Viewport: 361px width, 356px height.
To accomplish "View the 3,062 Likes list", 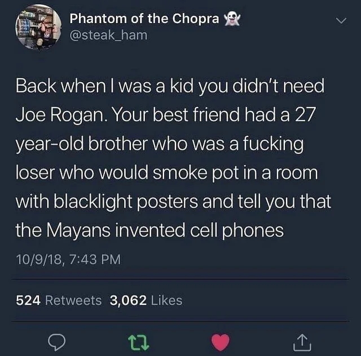I will (146, 300).
